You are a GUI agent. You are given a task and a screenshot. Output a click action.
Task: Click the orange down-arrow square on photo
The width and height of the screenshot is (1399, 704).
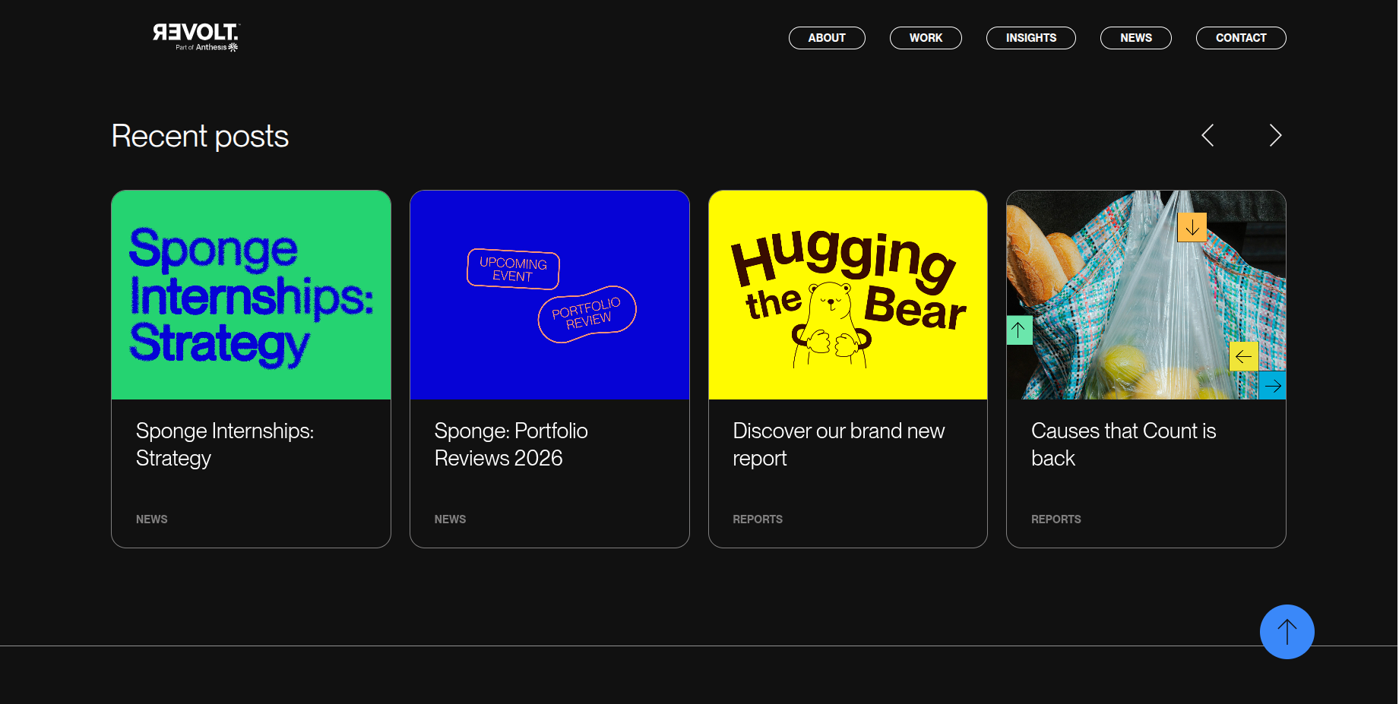click(x=1192, y=227)
